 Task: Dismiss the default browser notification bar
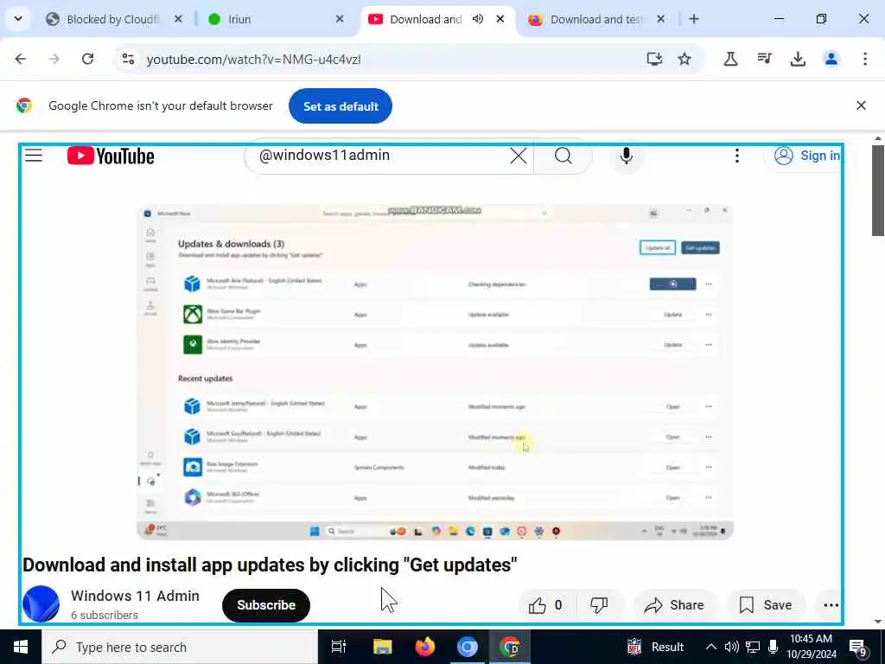(861, 105)
